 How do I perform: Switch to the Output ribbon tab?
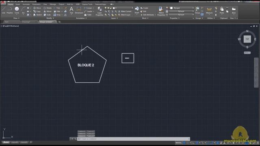tap(61, 4)
